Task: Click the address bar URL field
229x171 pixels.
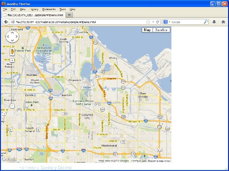Action: click(x=80, y=22)
